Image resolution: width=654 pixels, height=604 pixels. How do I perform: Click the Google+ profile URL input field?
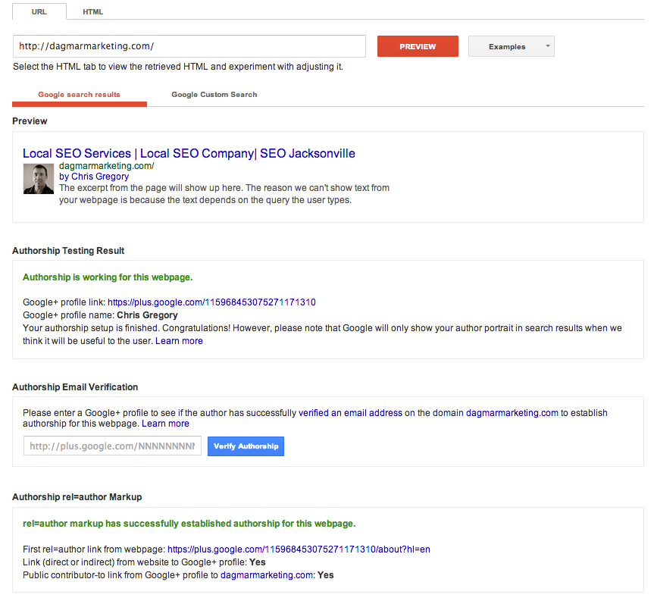[x=112, y=446]
